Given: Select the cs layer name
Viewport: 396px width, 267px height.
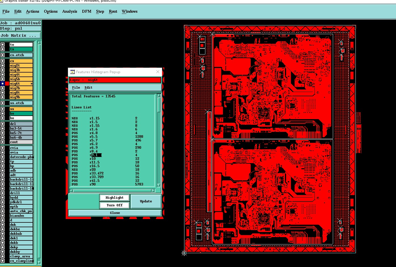Looking at the screenshot, I should [21, 61].
